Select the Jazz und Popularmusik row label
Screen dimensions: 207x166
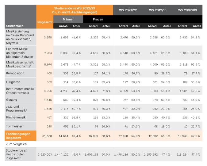(17, 109)
